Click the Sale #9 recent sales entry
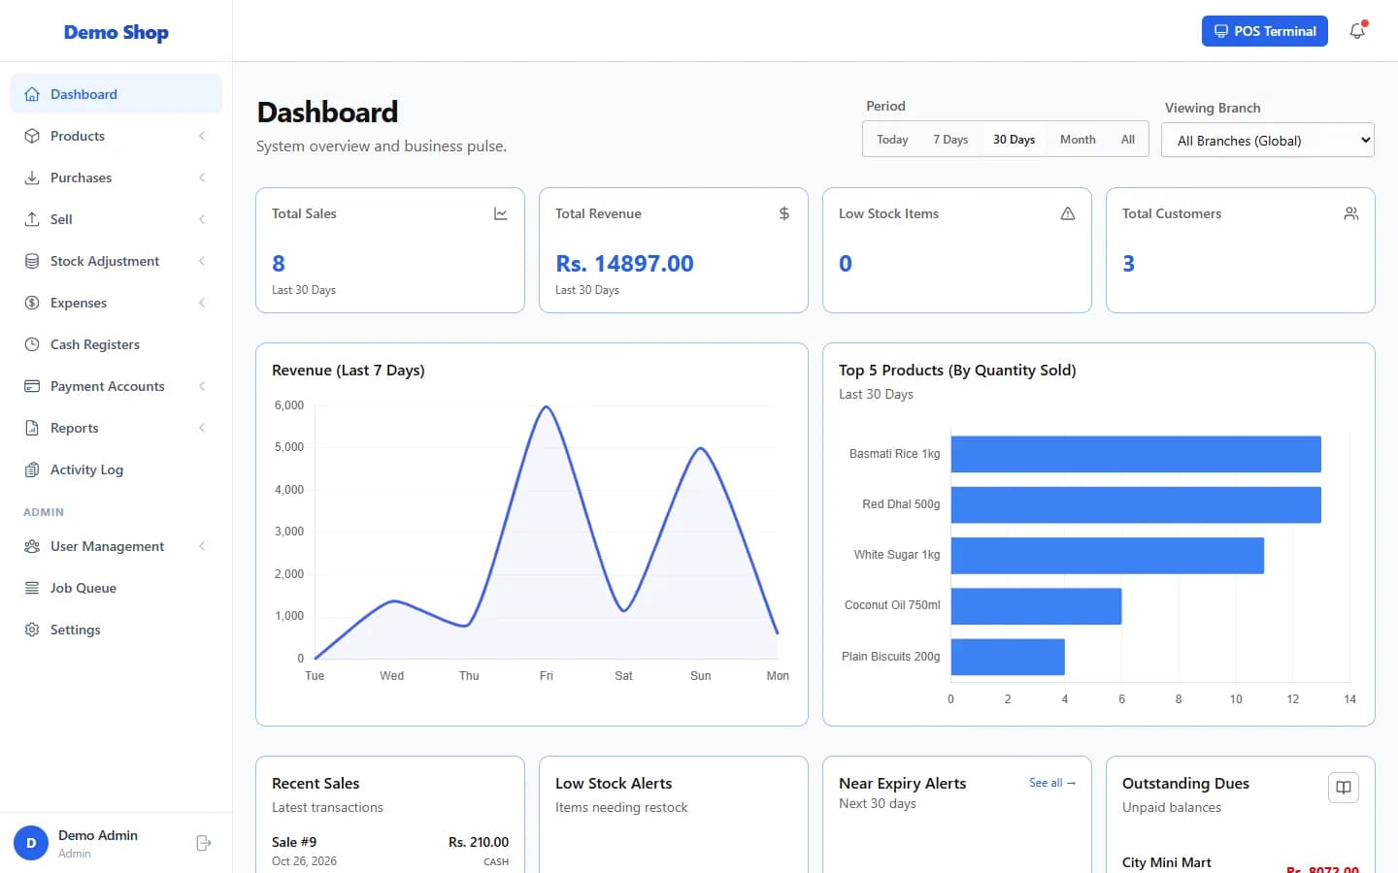1398x873 pixels. [x=390, y=851]
